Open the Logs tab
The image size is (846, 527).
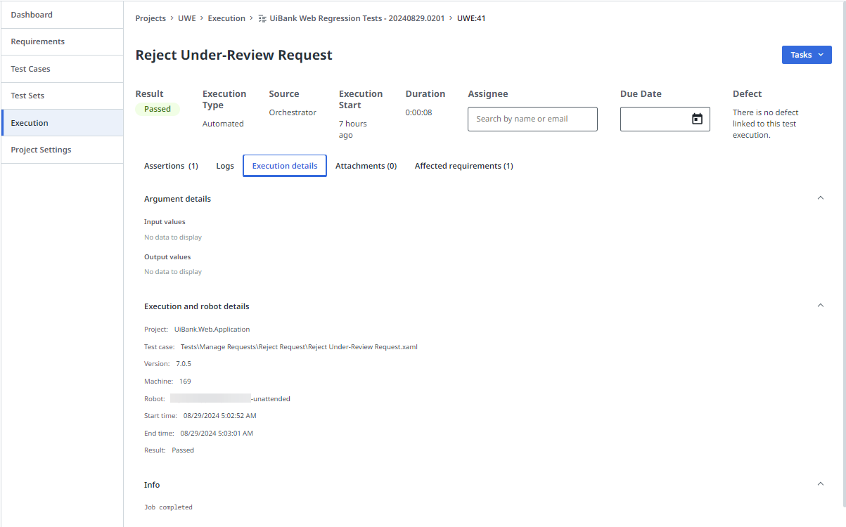click(x=225, y=165)
